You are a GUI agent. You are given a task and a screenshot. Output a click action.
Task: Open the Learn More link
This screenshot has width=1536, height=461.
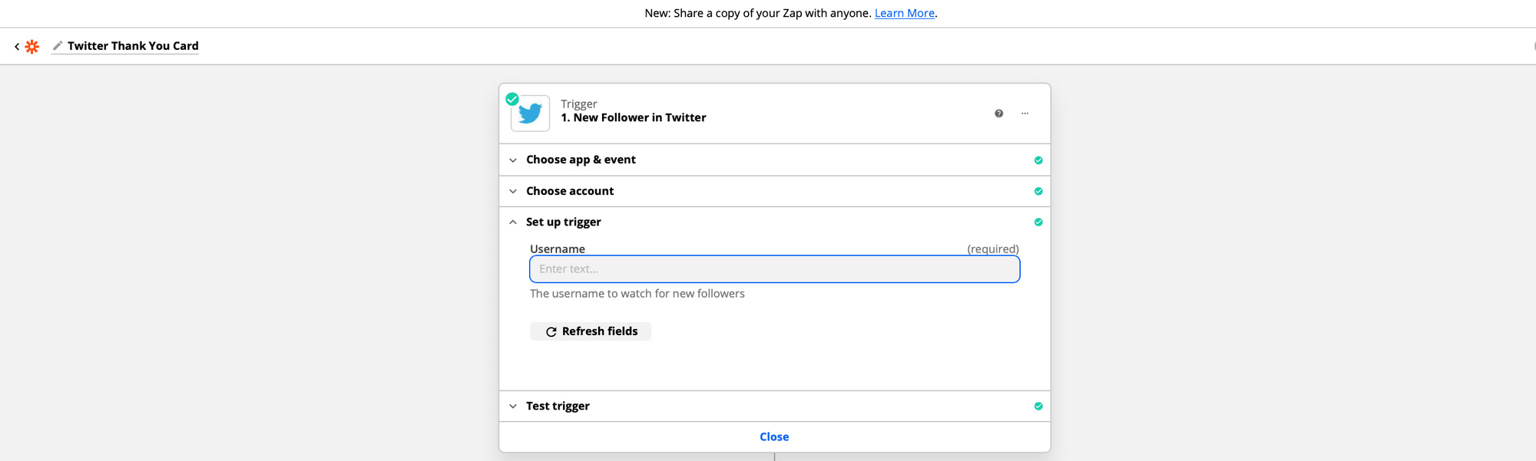(x=905, y=13)
